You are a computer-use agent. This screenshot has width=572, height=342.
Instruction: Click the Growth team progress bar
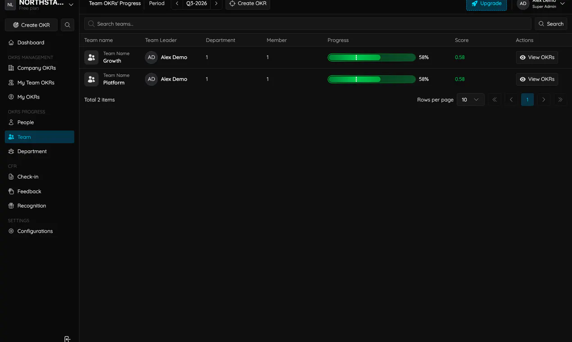[372, 58]
